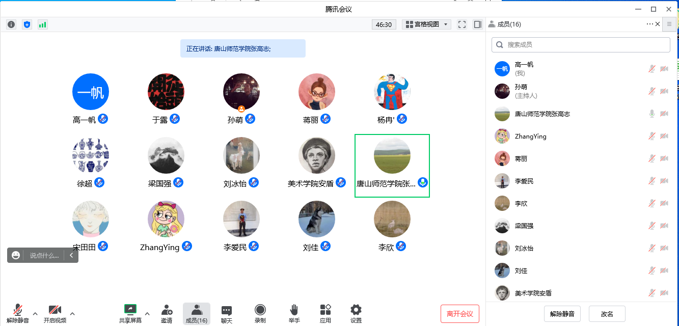Open the 邀请 invite icon

tap(167, 313)
